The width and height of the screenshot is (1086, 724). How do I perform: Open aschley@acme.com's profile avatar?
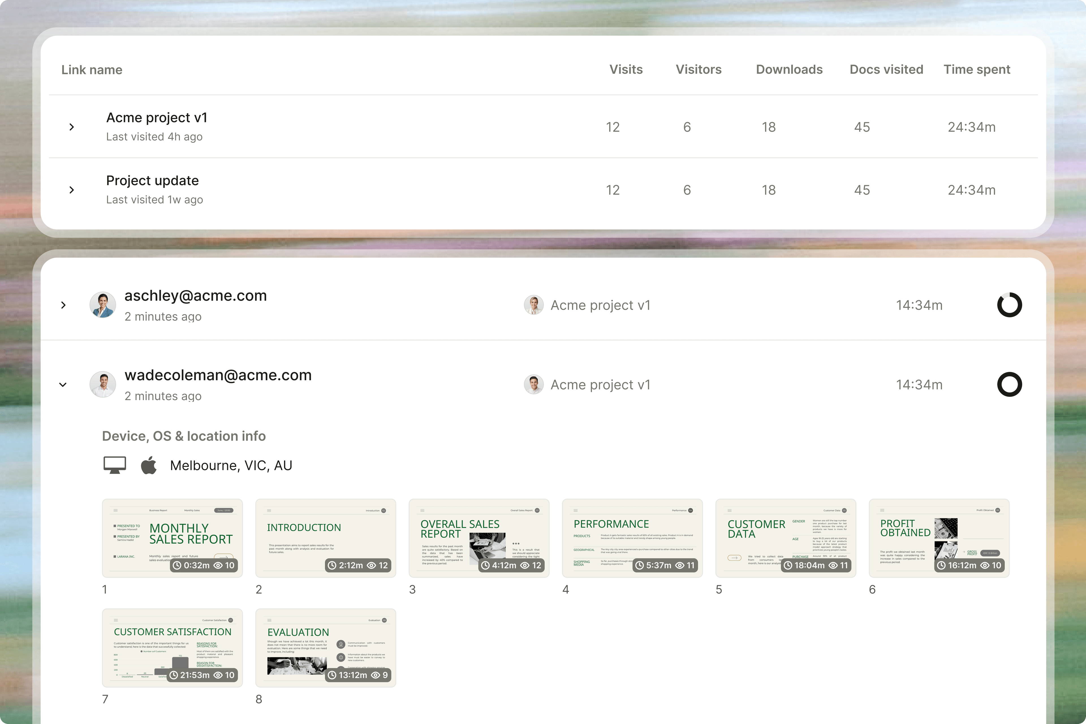(x=103, y=305)
